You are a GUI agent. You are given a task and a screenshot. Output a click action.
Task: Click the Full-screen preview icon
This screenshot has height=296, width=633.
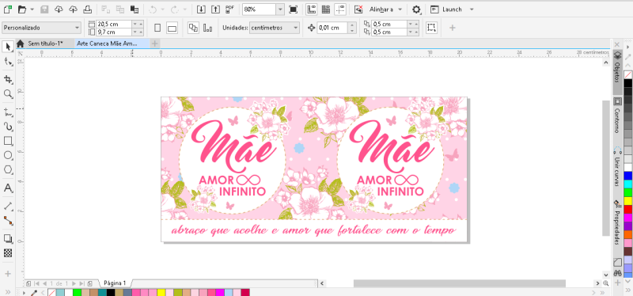[293, 9]
